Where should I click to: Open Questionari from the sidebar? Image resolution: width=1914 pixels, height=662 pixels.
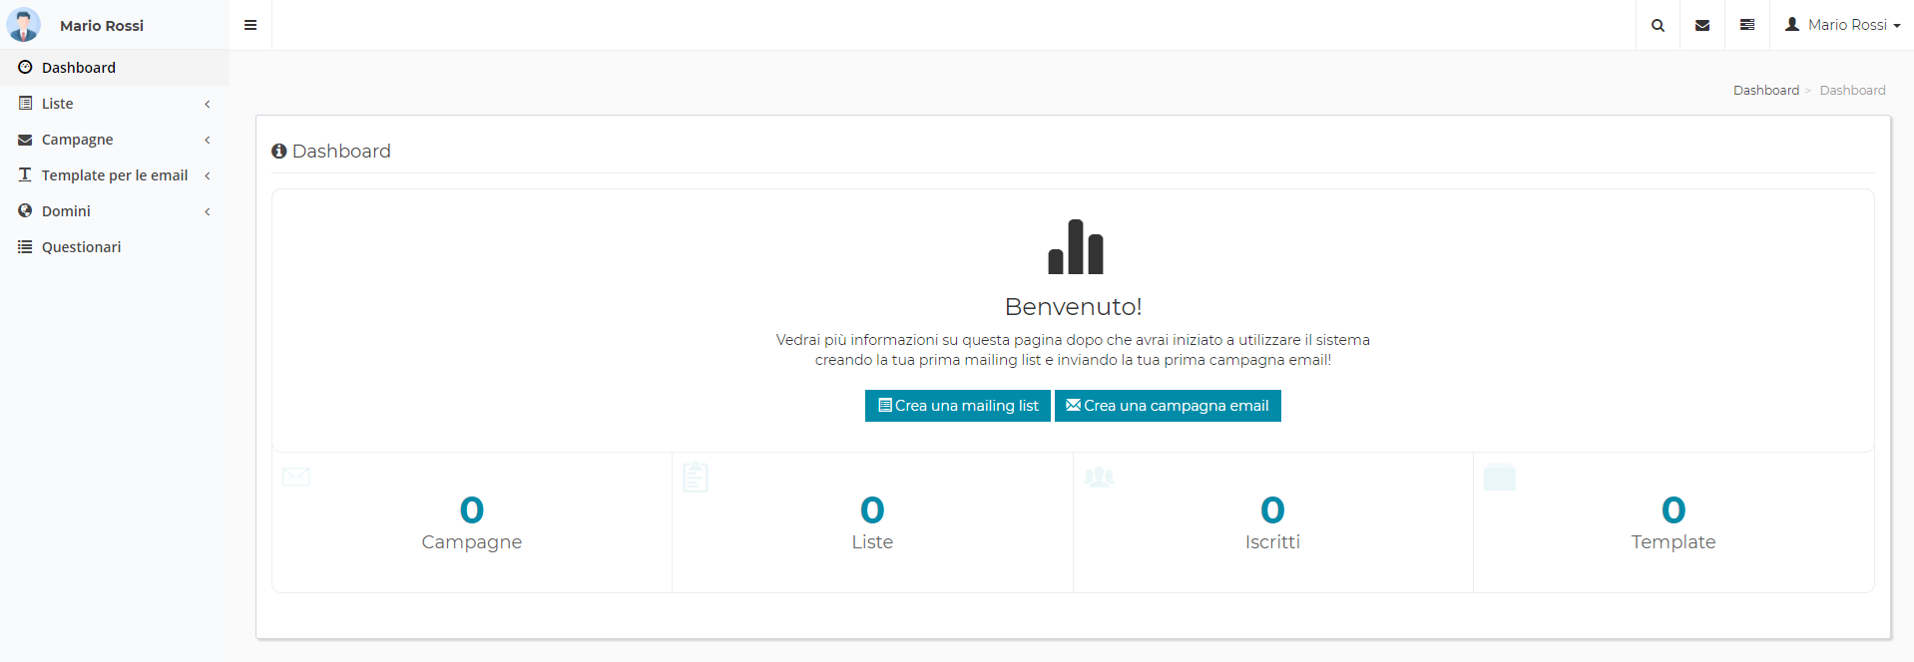pyautogui.click(x=81, y=247)
